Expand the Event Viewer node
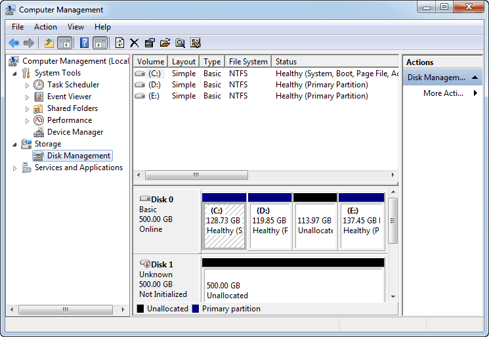Screen dimensions: 489x337 [x=27, y=97]
